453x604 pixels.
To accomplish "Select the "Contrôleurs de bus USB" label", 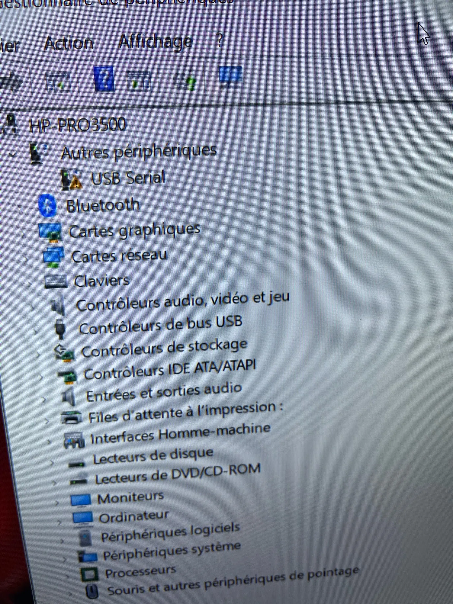I will [160, 325].
